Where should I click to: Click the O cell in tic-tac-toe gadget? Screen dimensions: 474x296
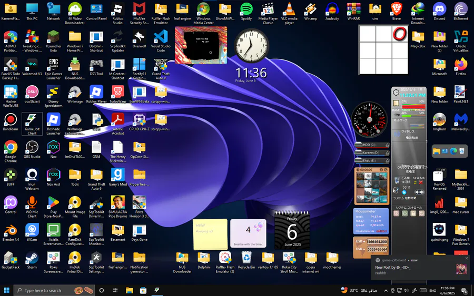tap(399, 34)
